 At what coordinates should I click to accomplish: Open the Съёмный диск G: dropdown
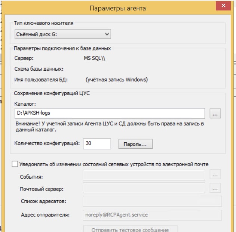[63, 34]
